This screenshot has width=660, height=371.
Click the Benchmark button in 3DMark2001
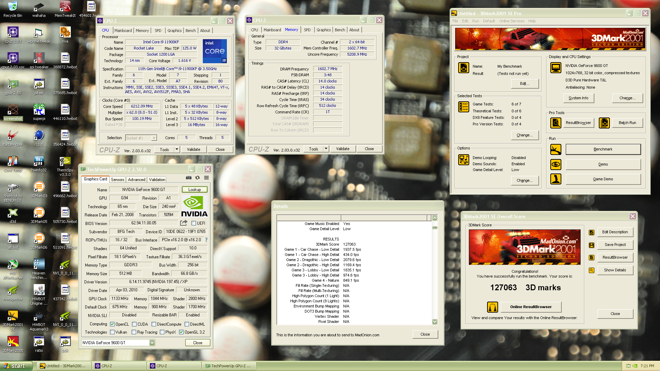(x=603, y=149)
